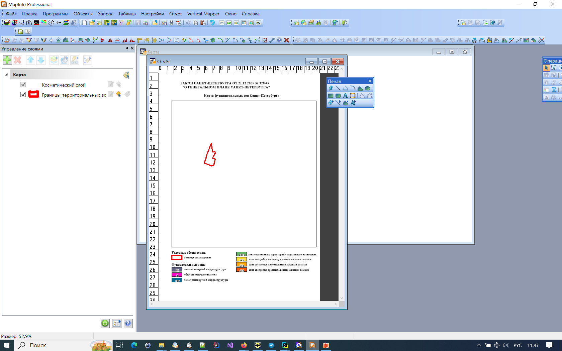The width and height of the screenshot is (562, 351).
Task: Toggle auto label on Границы_территориальных layer
Action: [127, 94]
